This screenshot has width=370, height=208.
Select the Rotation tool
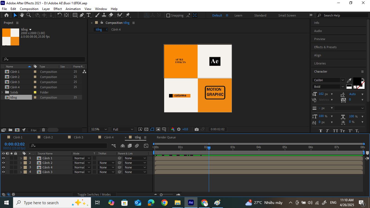click(x=59, y=15)
